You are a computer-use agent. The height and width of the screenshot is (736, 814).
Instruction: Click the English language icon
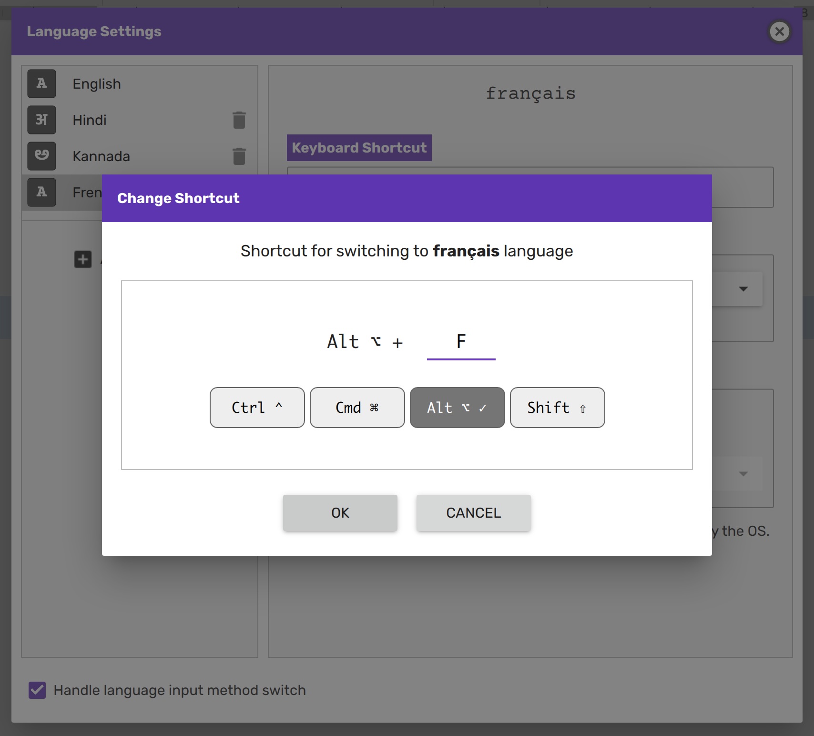(41, 84)
